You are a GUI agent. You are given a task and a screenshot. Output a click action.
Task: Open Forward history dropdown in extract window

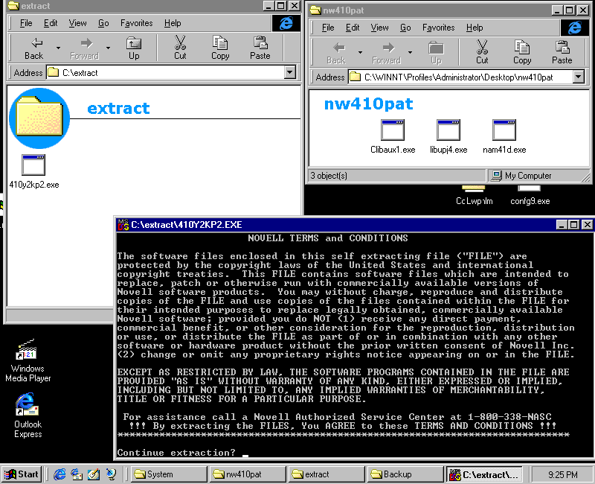pos(108,48)
